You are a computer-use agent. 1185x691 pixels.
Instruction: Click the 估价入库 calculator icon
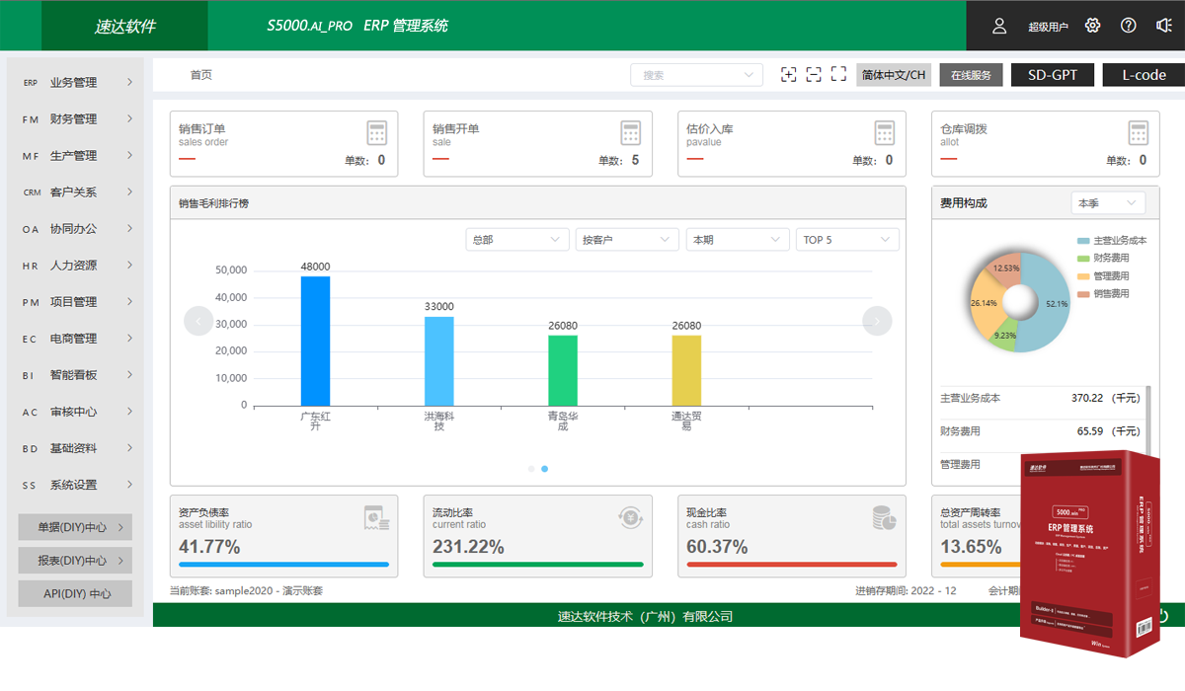pyautogui.click(x=885, y=133)
